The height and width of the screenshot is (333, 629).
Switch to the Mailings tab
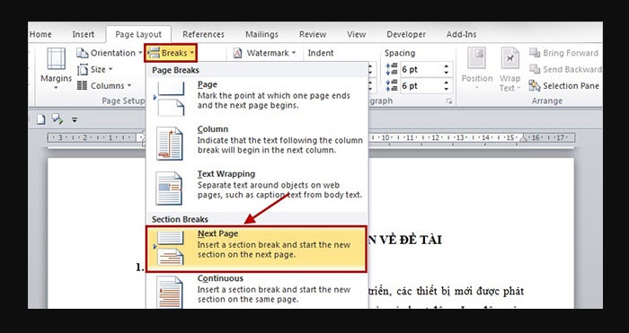[x=261, y=34]
